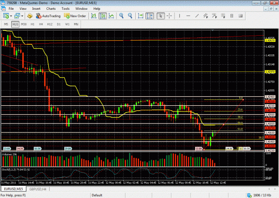Select the horizontal line drawing tool

(188, 16)
